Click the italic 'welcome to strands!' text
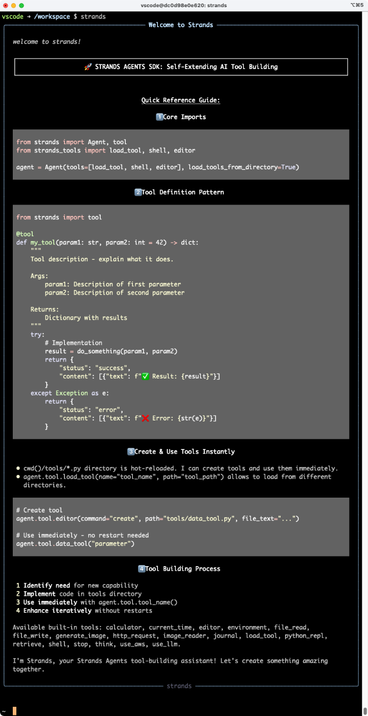 pos(47,41)
